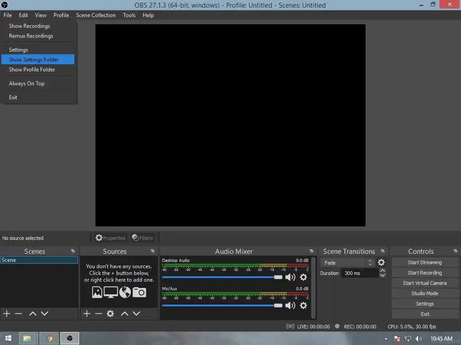Open the Profile menu
This screenshot has height=345, width=461.
pyautogui.click(x=61, y=15)
